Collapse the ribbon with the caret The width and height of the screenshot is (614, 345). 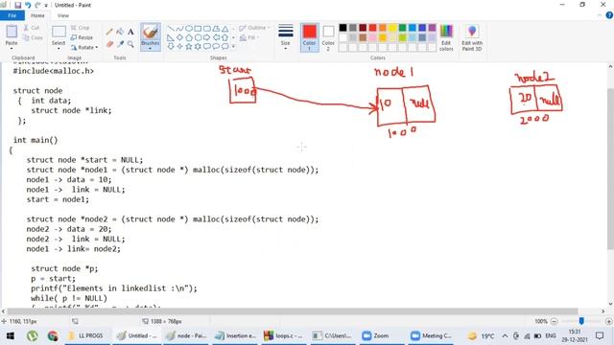600,15
